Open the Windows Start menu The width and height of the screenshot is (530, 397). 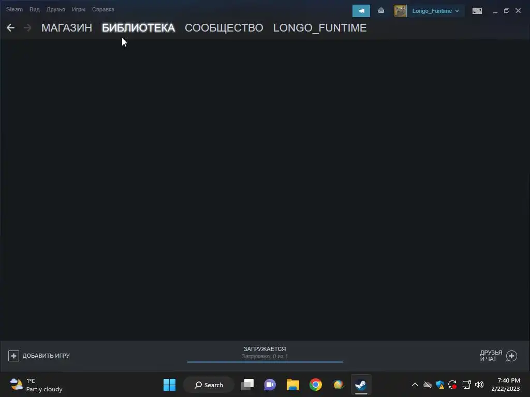(169, 385)
